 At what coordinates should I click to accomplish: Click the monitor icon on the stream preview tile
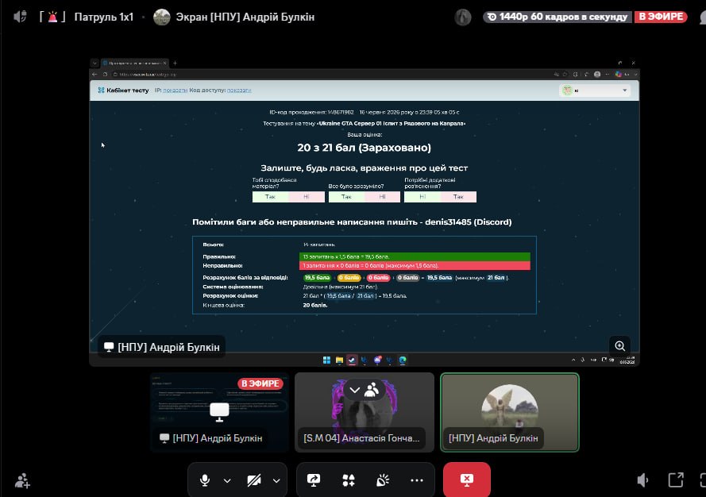tap(219, 411)
